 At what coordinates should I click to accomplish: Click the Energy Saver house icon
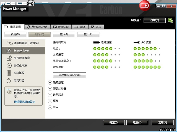tap(9, 51)
